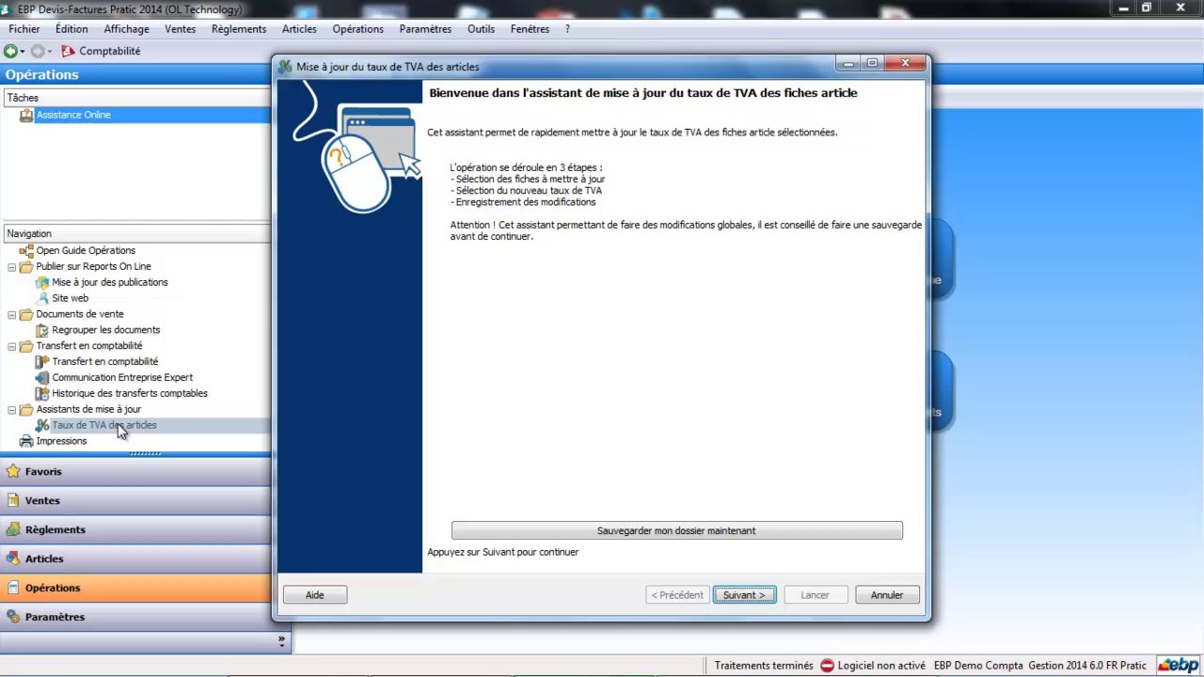
Task: Collapse the Publier sur Reports On Line node
Action: pyautogui.click(x=12, y=267)
